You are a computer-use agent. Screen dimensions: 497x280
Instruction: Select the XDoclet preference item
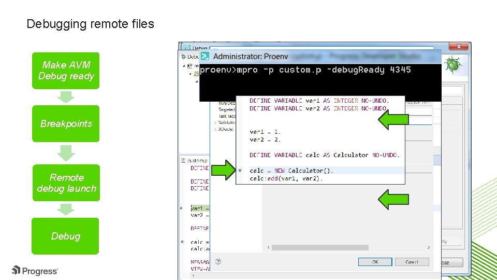pyautogui.click(x=226, y=129)
